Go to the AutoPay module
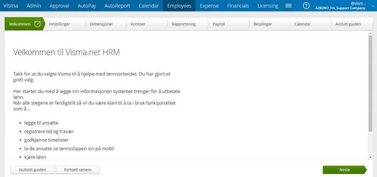This screenshot has width=377, height=177. [x=86, y=6]
